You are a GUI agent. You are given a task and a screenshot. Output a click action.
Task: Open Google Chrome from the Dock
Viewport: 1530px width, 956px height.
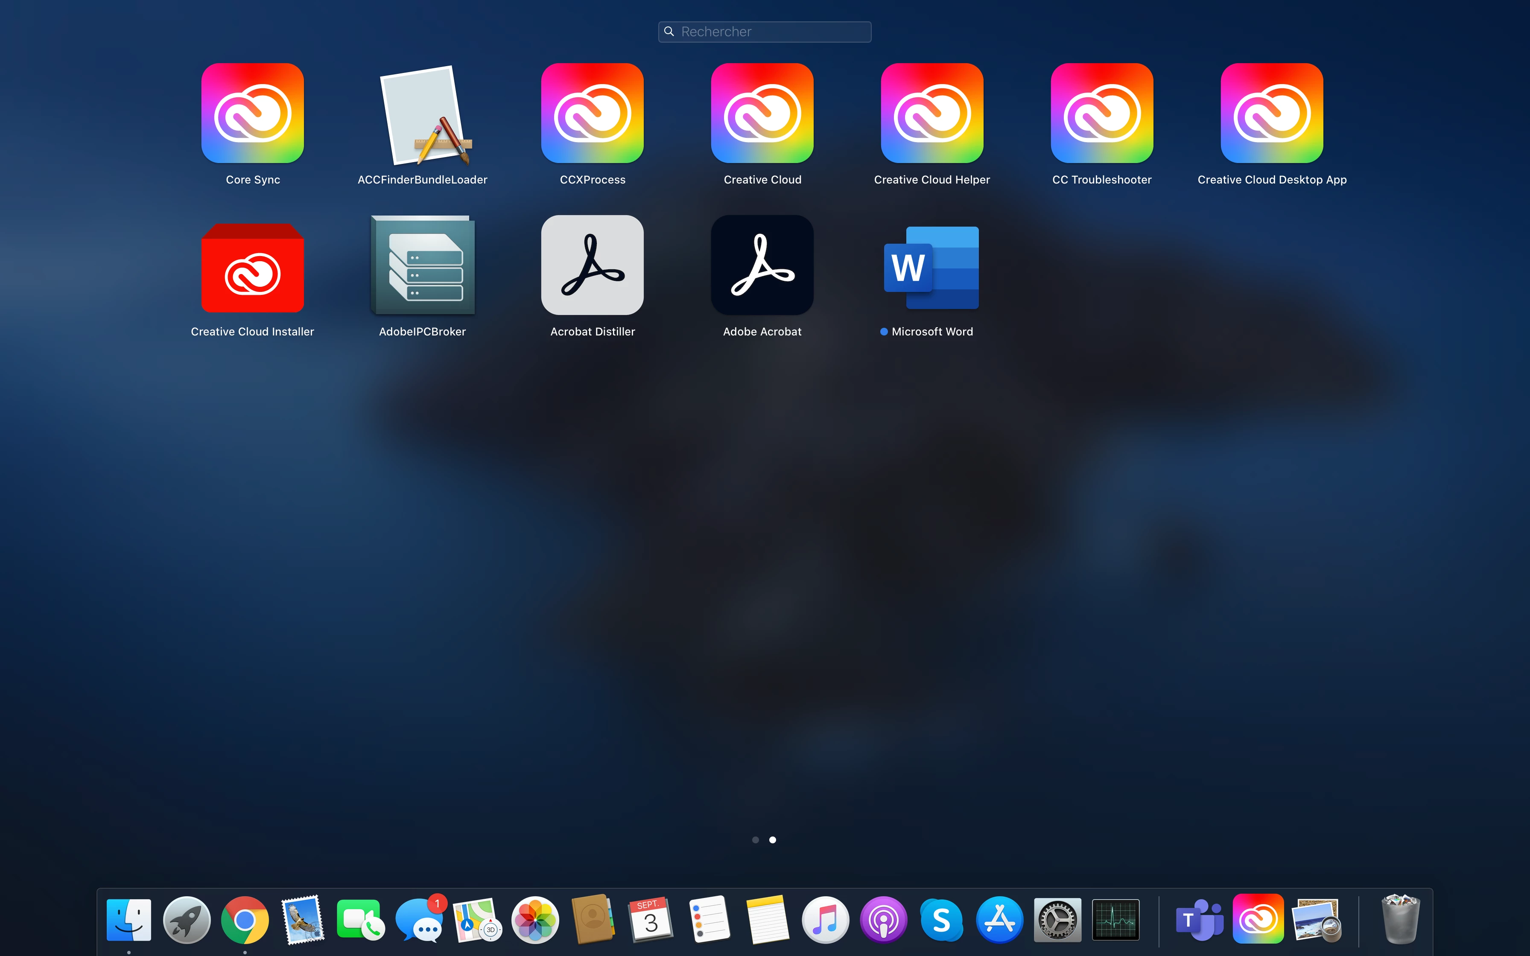(x=245, y=919)
